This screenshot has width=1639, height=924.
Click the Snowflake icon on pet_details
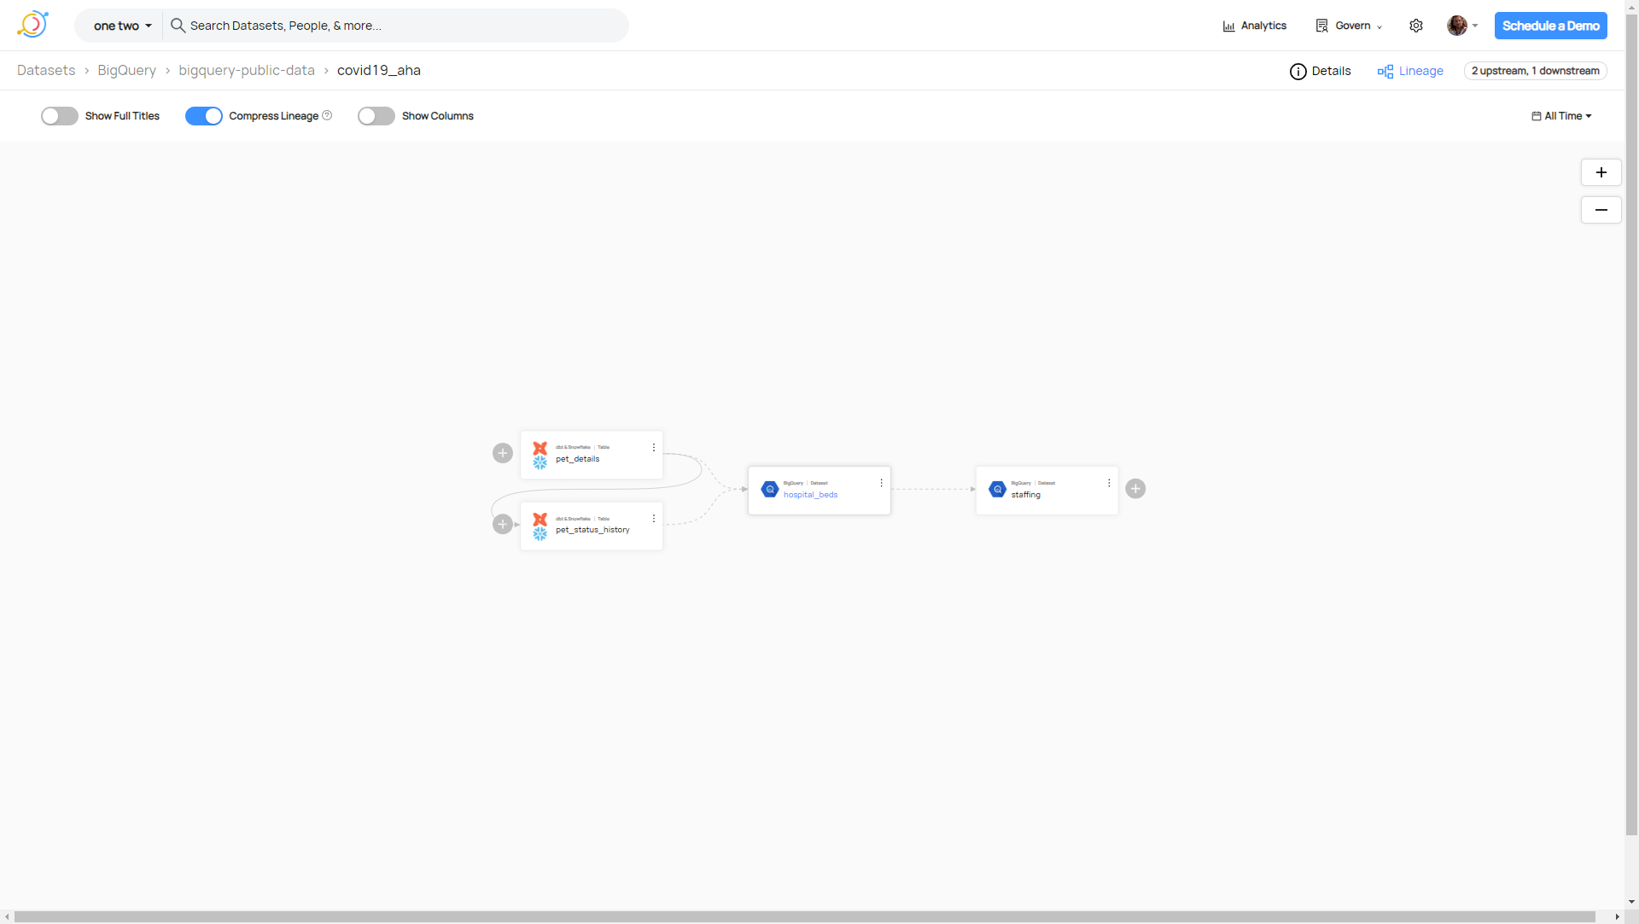[540, 462]
